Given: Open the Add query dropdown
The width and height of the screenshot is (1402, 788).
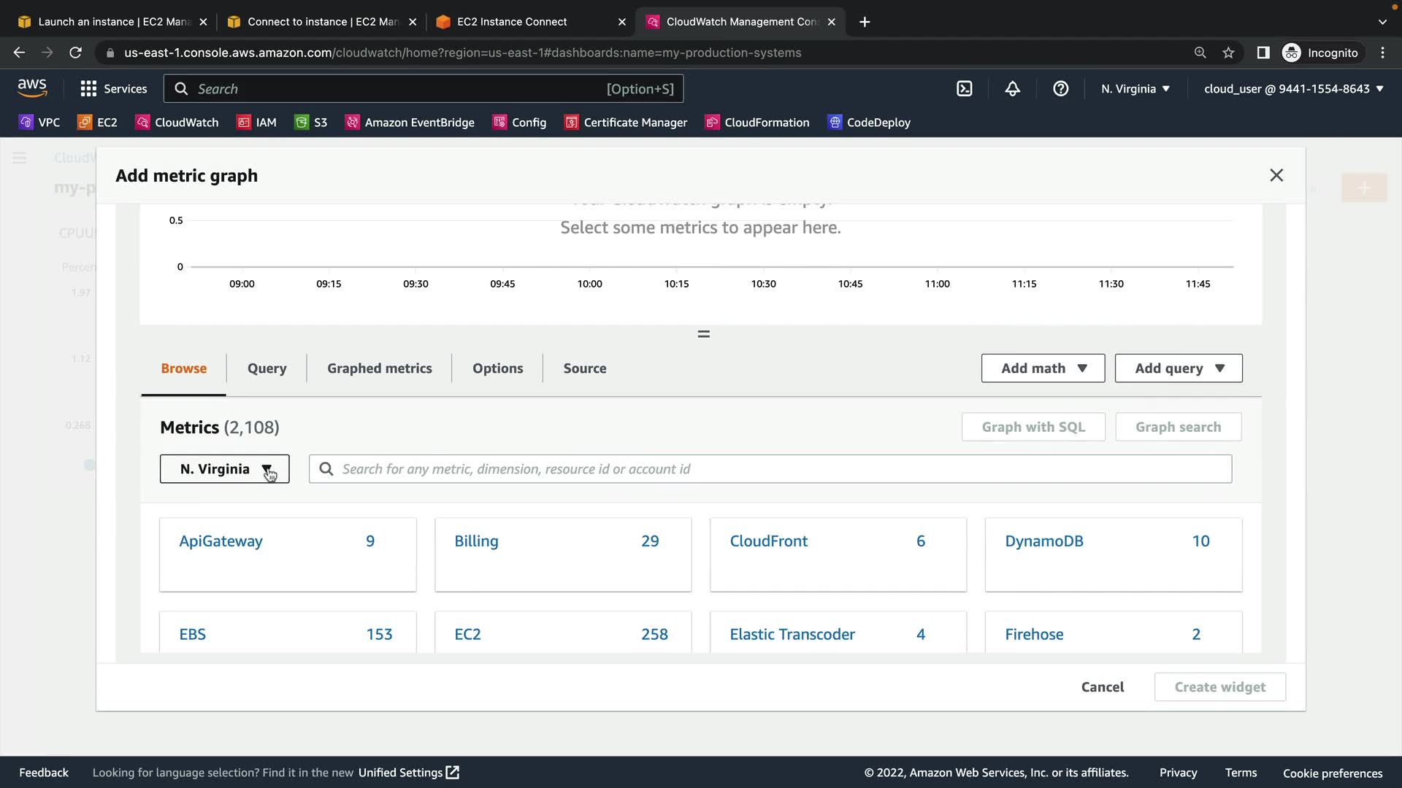Looking at the screenshot, I should tap(1178, 368).
